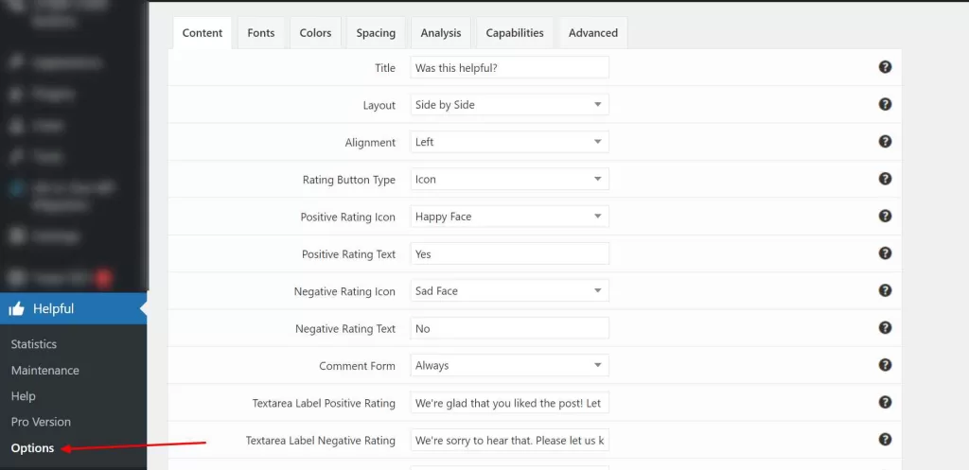Screen dimensions: 969x470
Task: Open Options submenu link
Action: pyautogui.click(x=33, y=447)
